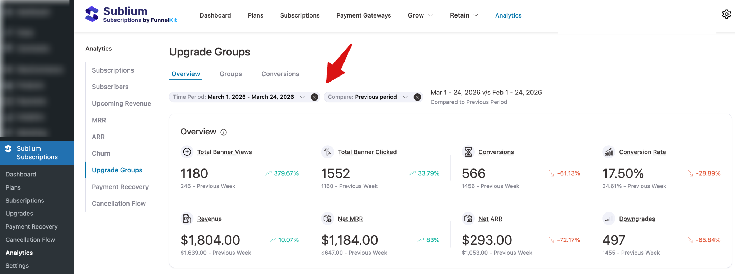Click the $293.00 Net ARR value
735x274 pixels.
(x=487, y=240)
